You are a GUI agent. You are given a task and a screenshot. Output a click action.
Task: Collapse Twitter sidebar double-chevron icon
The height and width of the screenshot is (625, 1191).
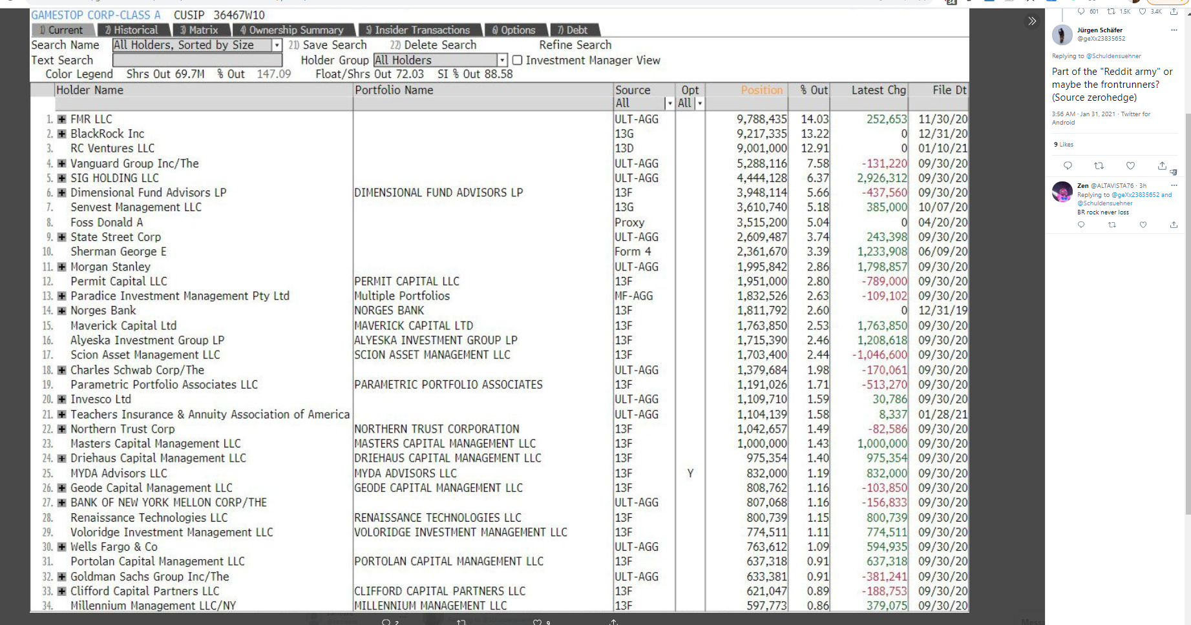[1032, 21]
